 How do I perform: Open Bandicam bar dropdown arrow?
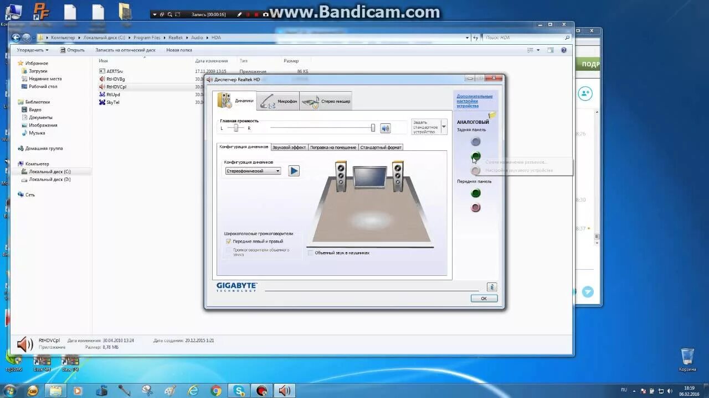[155, 14]
